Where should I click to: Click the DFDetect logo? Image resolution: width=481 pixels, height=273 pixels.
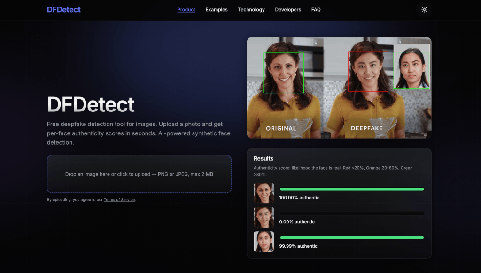point(63,9)
